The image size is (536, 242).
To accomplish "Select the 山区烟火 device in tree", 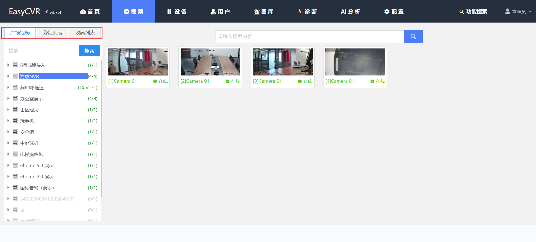I will 29,110.
